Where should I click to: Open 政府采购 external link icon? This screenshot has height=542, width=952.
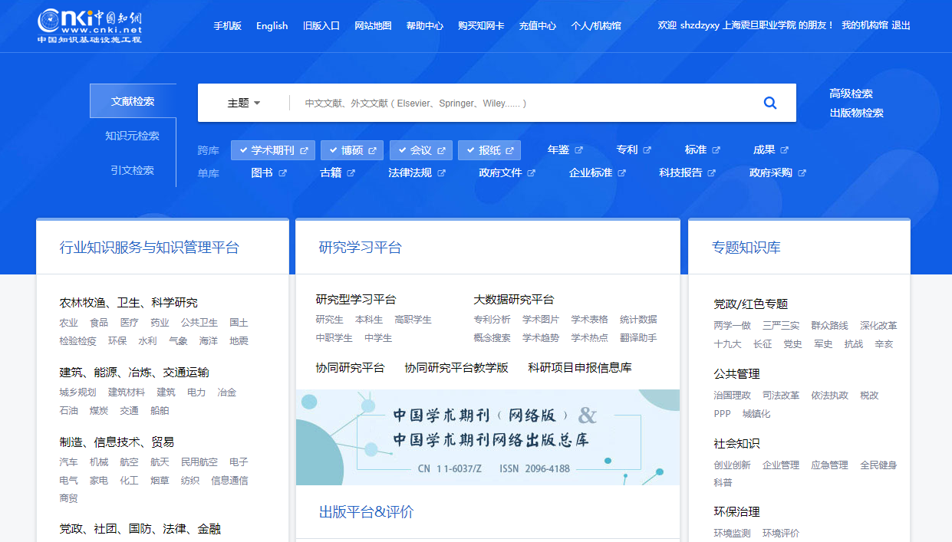click(802, 173)
